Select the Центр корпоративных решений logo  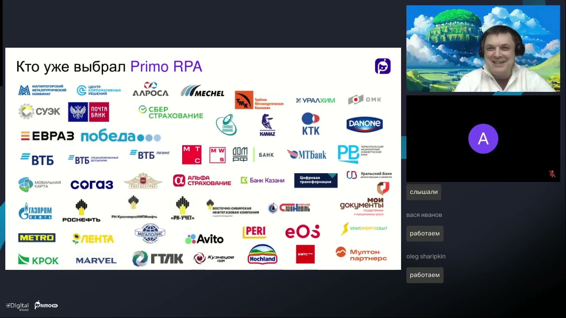pyautogui.click(x=99, y=90)
